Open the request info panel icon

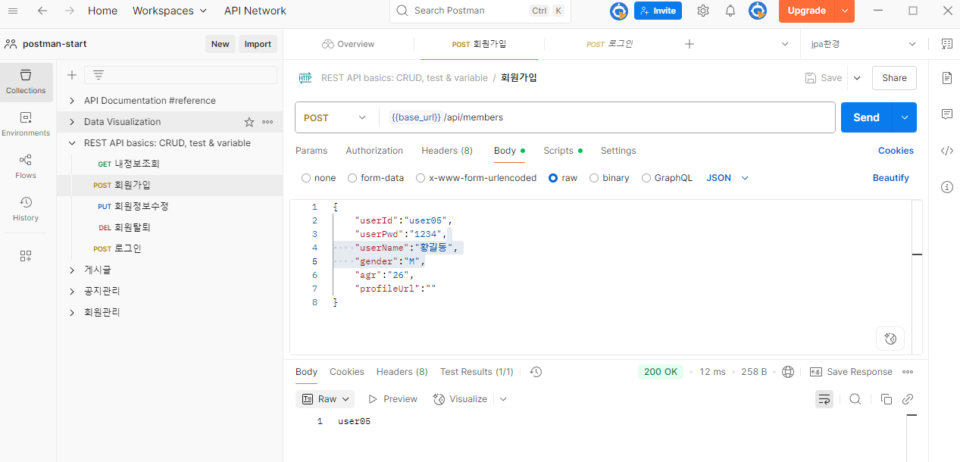[946, 186]
